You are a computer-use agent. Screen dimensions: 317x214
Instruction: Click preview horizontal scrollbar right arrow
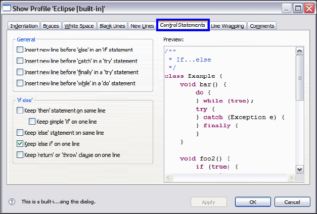(291, 178)
